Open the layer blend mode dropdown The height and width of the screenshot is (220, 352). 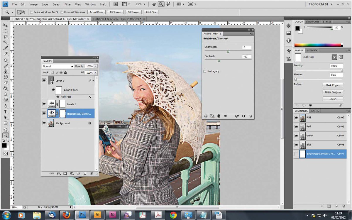pos(58,67)
